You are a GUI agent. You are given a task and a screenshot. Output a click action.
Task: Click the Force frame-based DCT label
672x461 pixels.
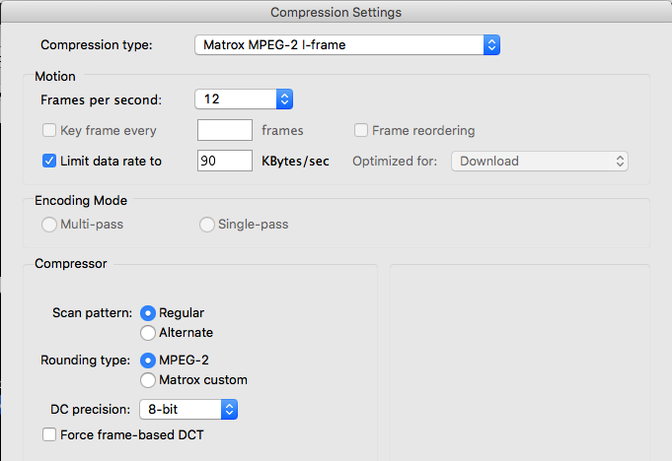click(x=131, y=434)
